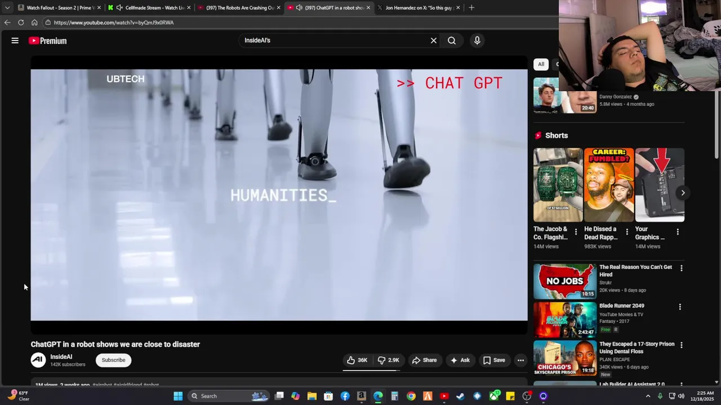
Task: Close the Watch Fallout tab
Action: (99, 8)
